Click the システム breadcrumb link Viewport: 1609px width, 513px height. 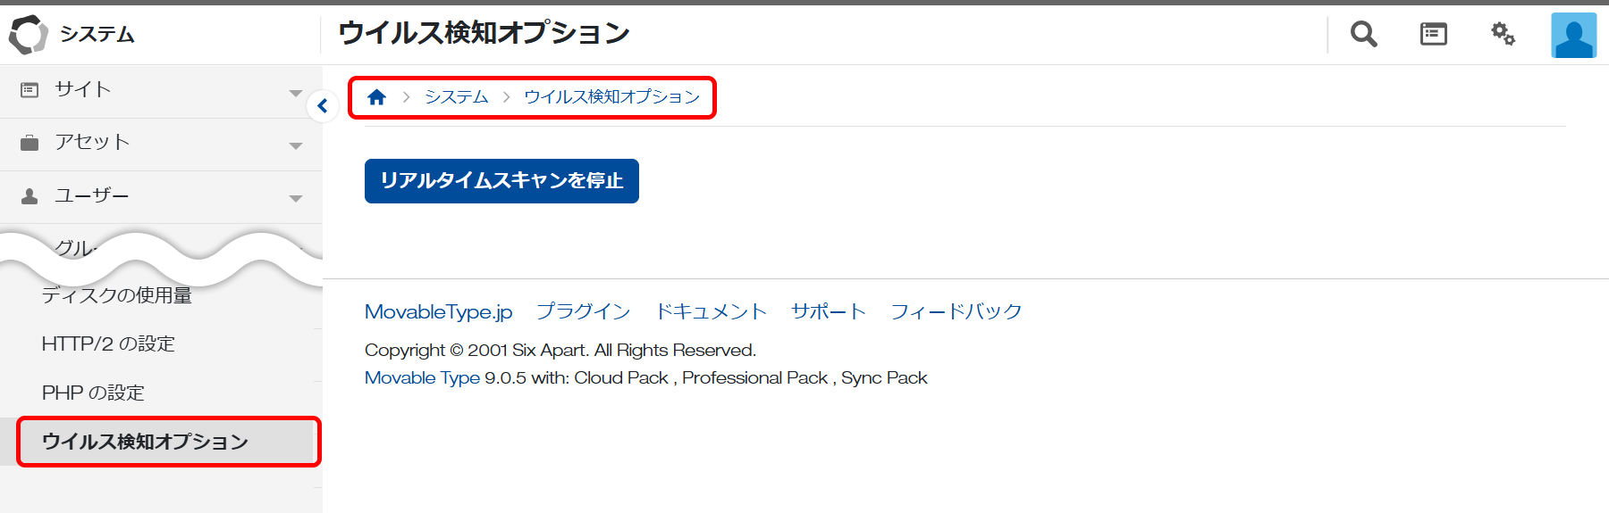pos(456,97)
